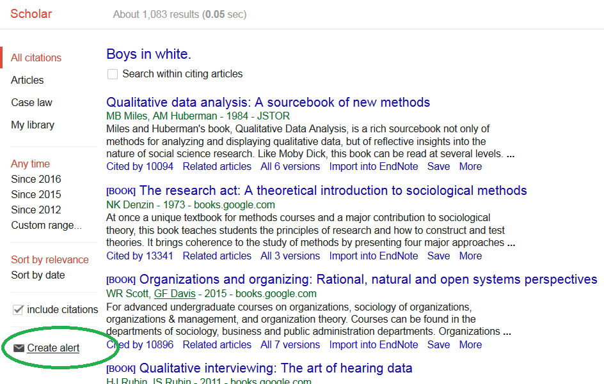This screenshot has width=604, height=384.
Task: Filter results Since 2016
Action: point(36,179)
